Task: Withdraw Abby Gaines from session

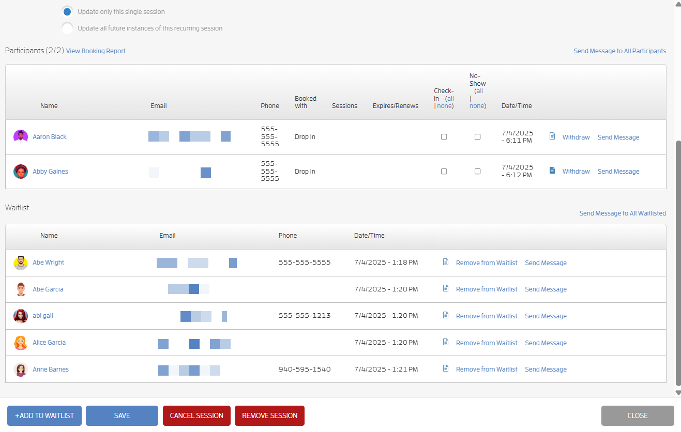Action: tap(576, 172)
